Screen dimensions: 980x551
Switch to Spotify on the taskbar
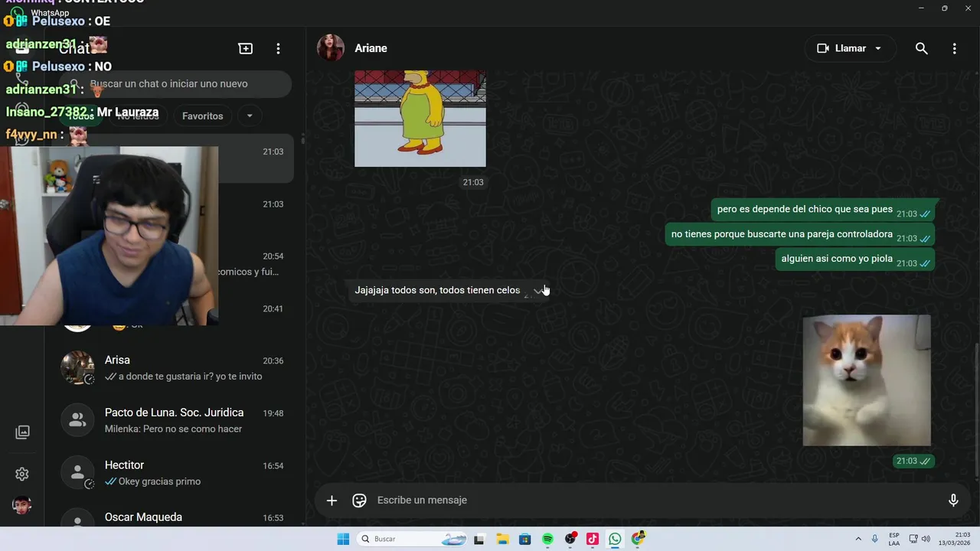tap(547, 539)
